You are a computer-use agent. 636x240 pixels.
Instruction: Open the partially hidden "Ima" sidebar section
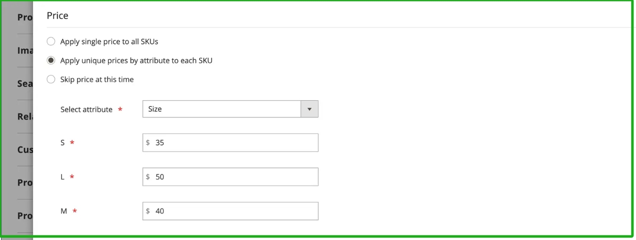click(x=25, y=50)
